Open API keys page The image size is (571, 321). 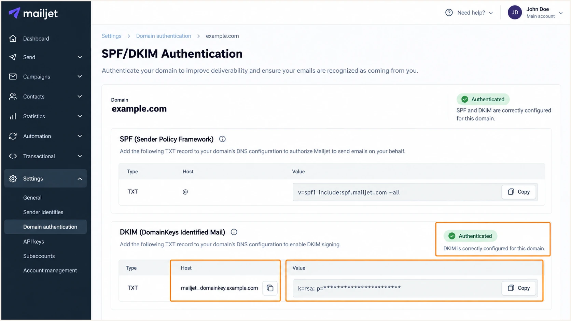coord(33,242)
